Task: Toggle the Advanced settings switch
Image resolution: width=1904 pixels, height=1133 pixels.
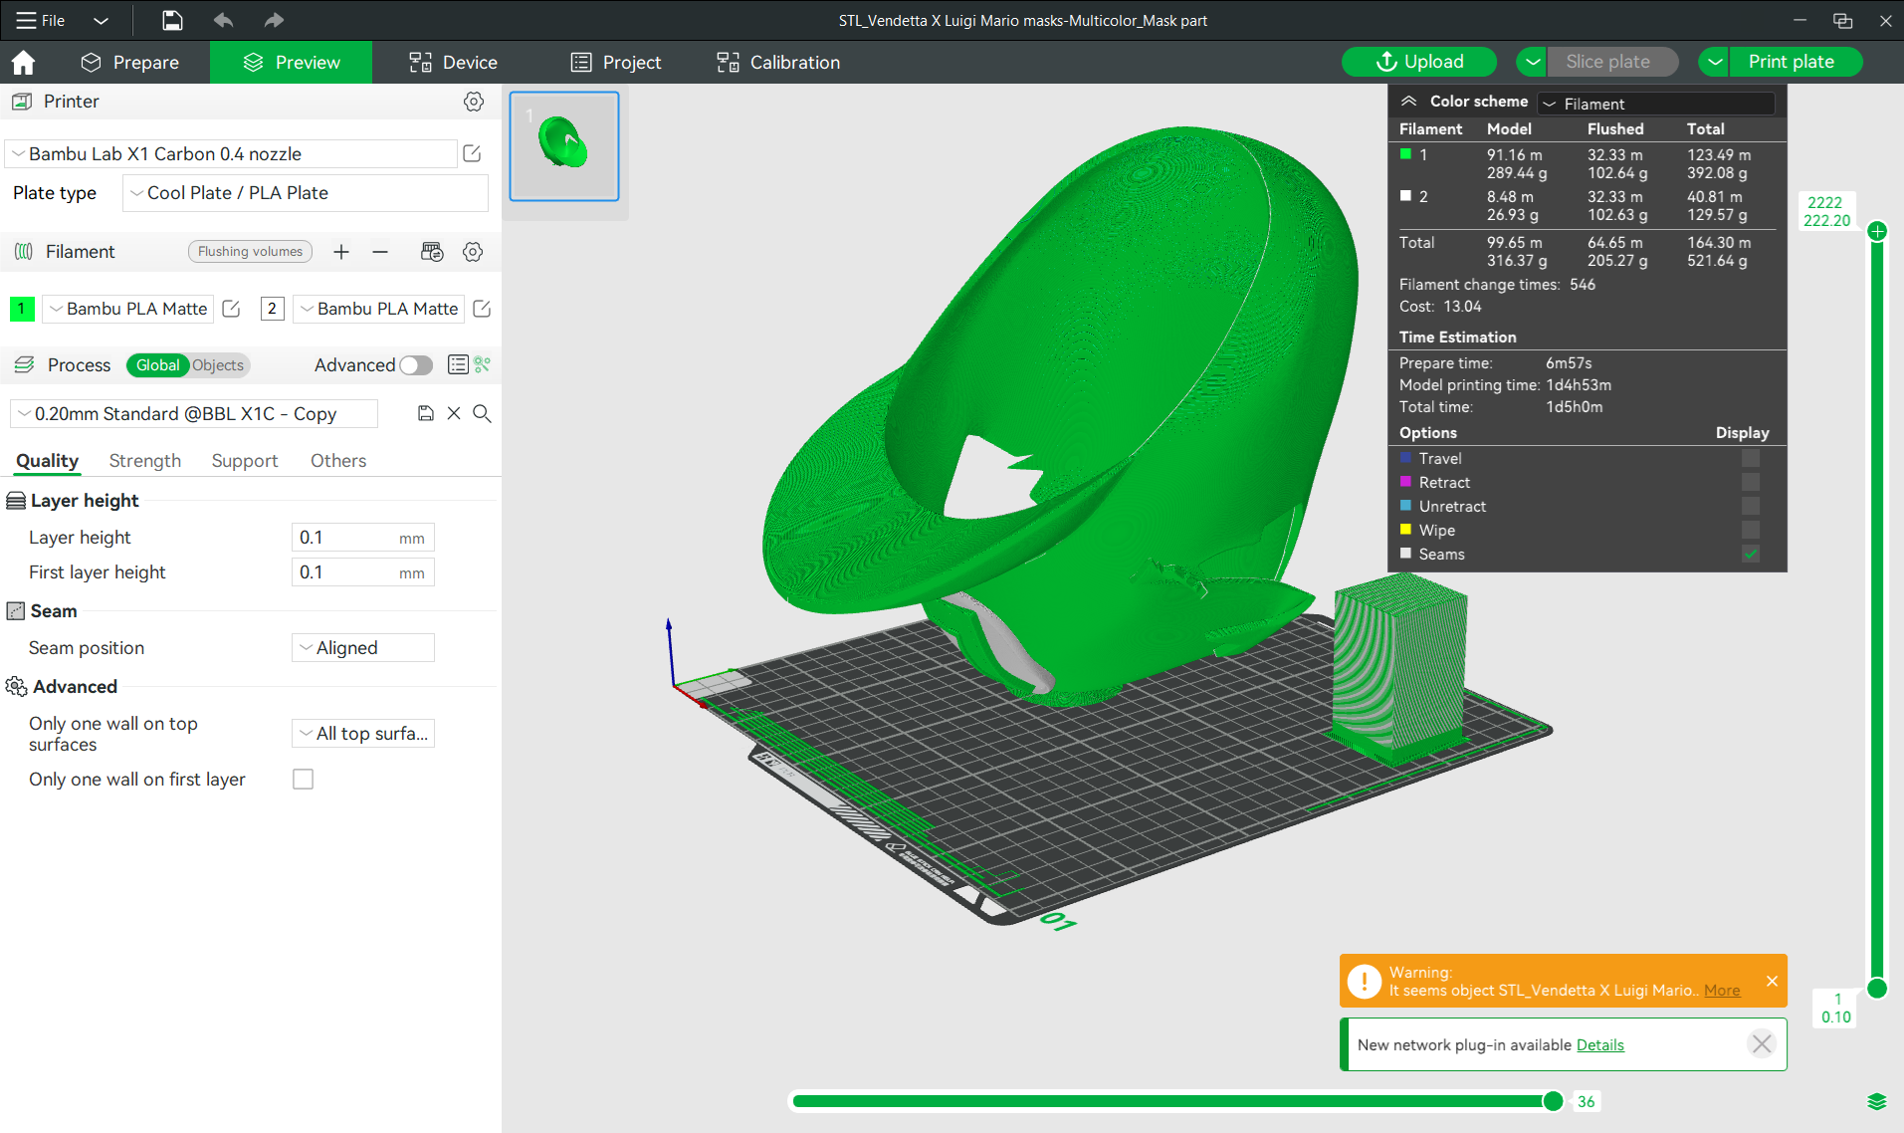Action: click(416, 365)
